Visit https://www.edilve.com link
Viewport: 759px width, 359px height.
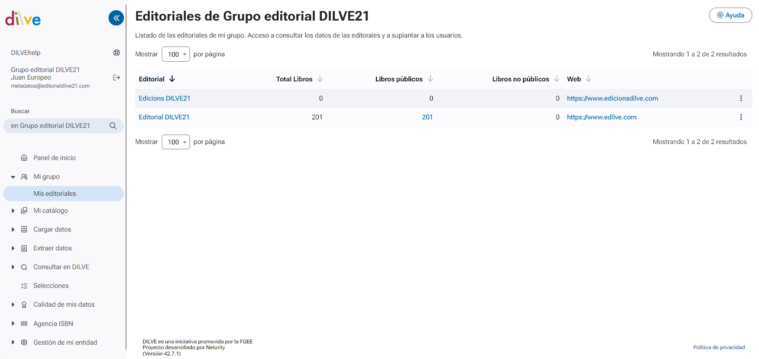602,117
